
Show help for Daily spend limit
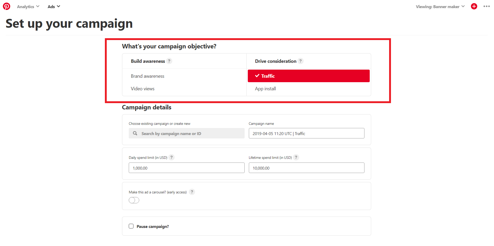171,157
